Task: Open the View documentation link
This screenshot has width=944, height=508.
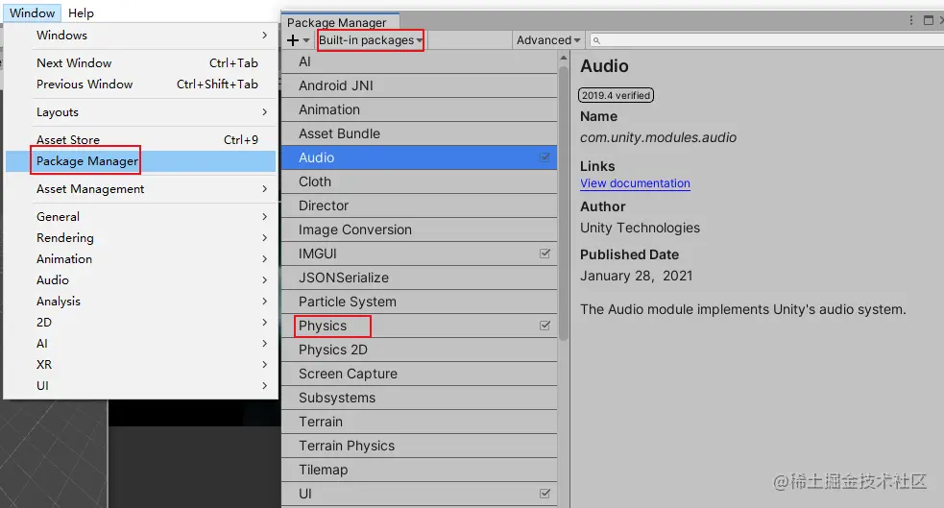Action: pyautogui.click(x=635, y=183)
